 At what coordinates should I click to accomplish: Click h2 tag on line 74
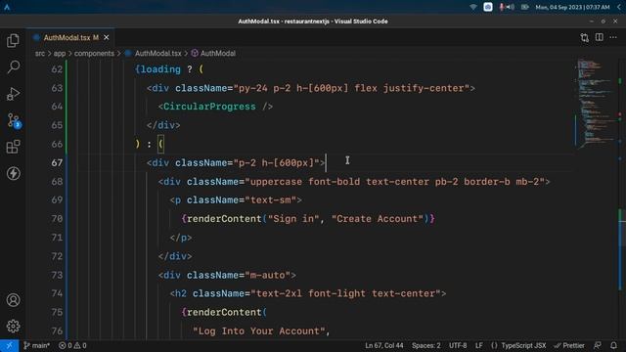181,293
